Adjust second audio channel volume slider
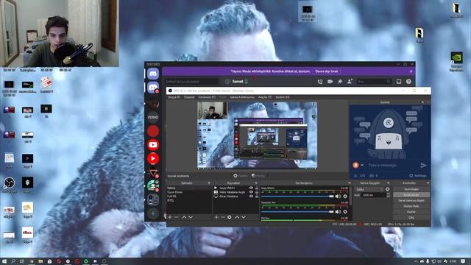This screenshot has height=265, width=471. point(297,212)
